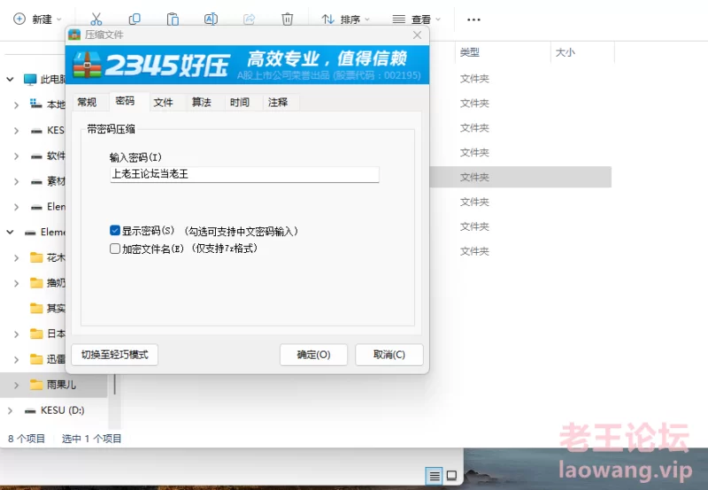Switch to large icons view in status bar
This screenshot has width=708, height=490.
point(451,476)
